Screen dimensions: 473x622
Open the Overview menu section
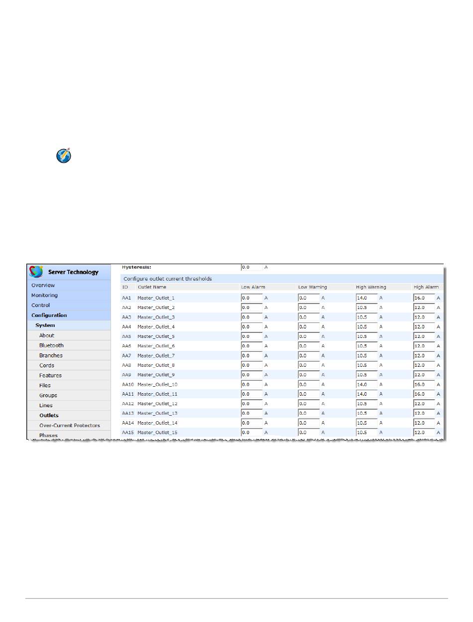[x=70, y=285]
